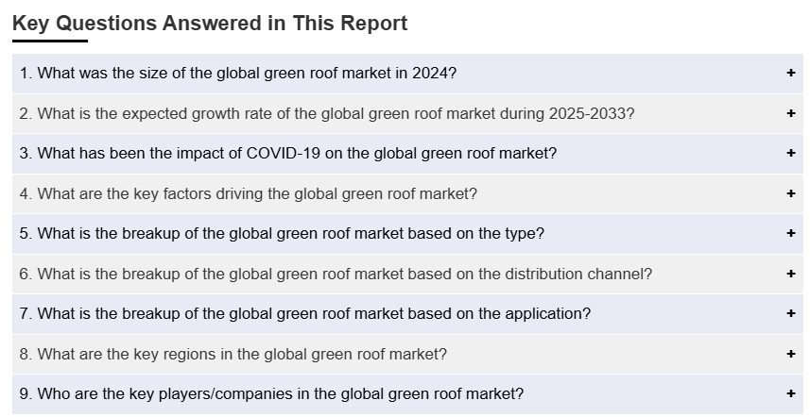Click plus icon beside expected growth rate question
The height and width of the screenshot is (417, 810).
pyautogui.click(x=791, y=113)
